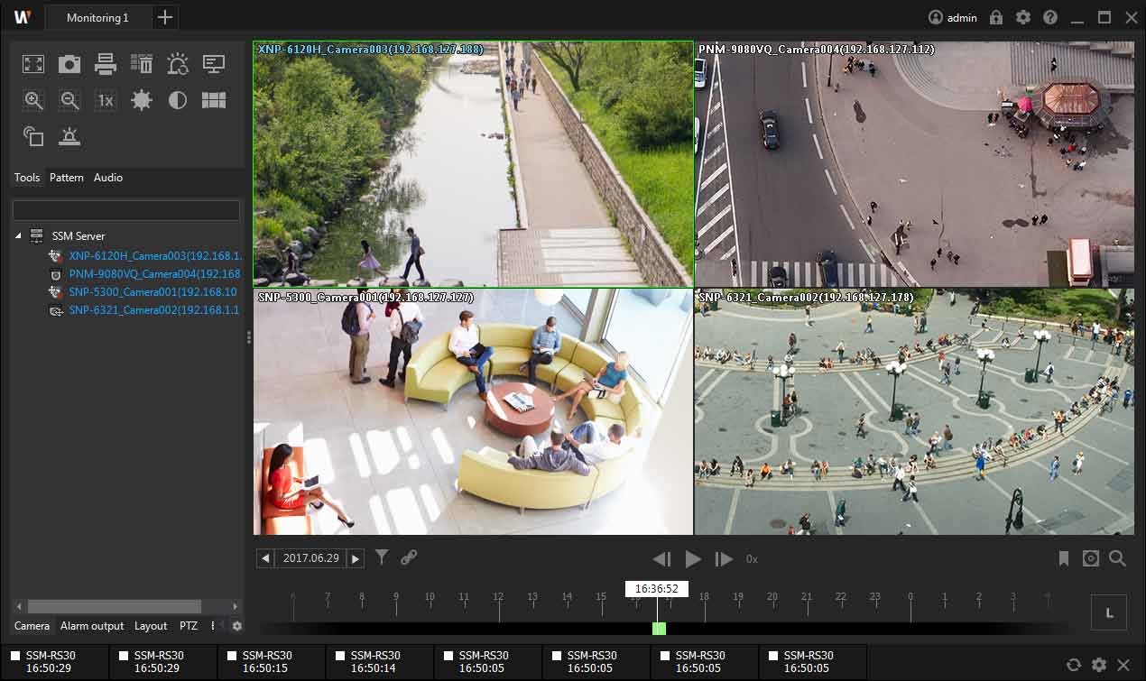Click the green timeline position marker
The image size is (1146, 681).
click(x=659, y=628)
